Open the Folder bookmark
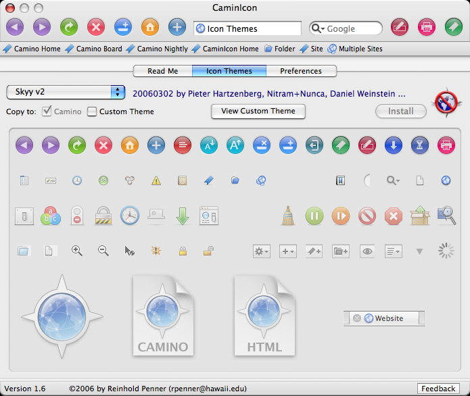 280,49
